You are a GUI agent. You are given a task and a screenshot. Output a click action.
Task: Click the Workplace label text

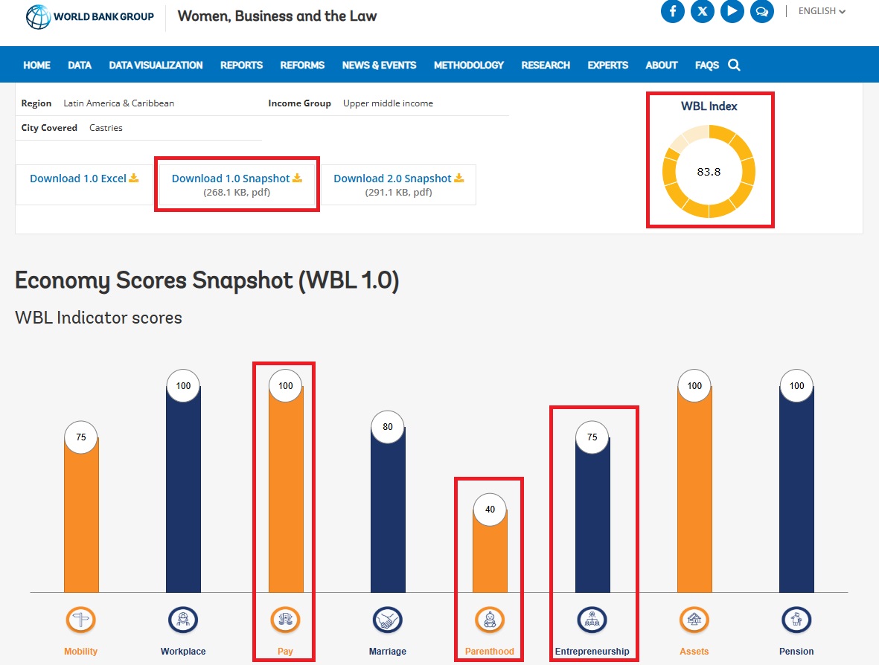coord(183,651)
